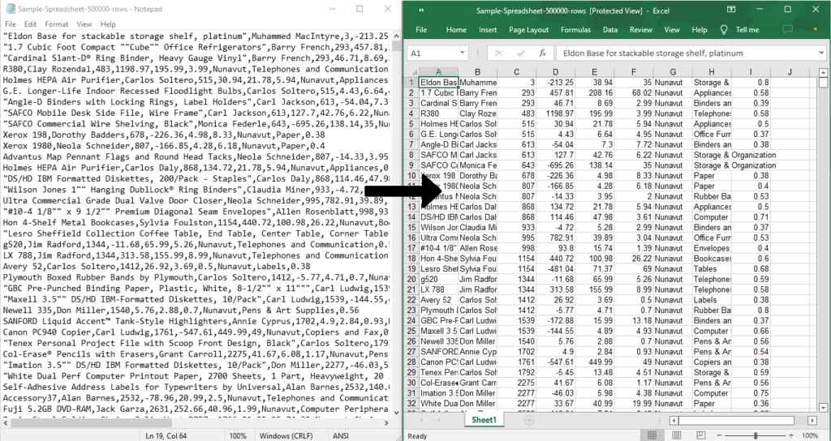
Task: Open the File menu in Notepad
Action: [x=11, y=24]
